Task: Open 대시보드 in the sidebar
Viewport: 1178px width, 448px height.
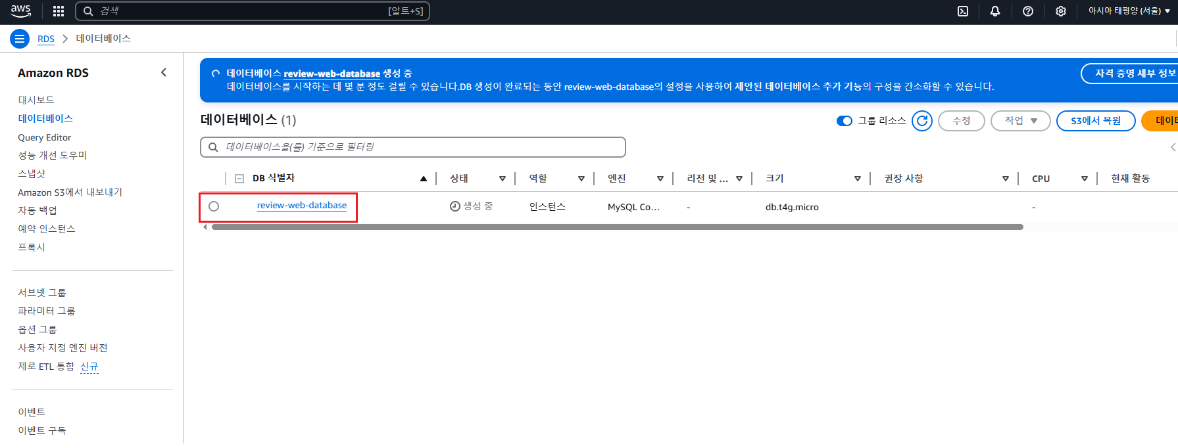Action: (36, 100)
